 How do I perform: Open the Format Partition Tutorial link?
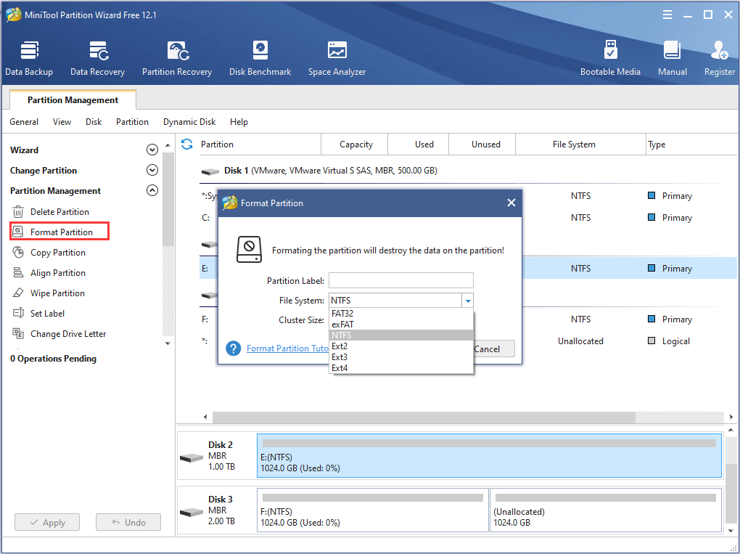pos(287,349)
